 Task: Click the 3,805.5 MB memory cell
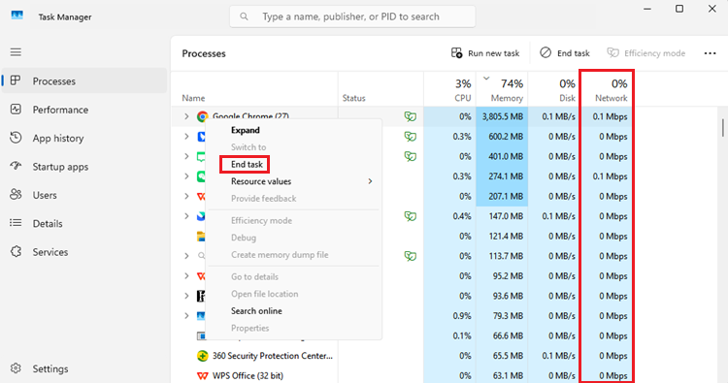point(502,116)
